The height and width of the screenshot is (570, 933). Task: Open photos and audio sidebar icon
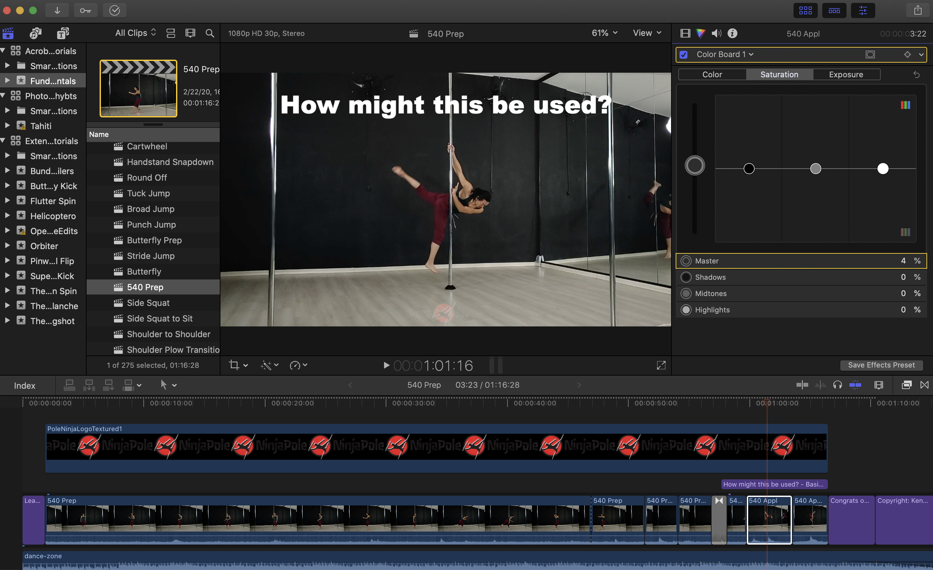tap(36, 33)
